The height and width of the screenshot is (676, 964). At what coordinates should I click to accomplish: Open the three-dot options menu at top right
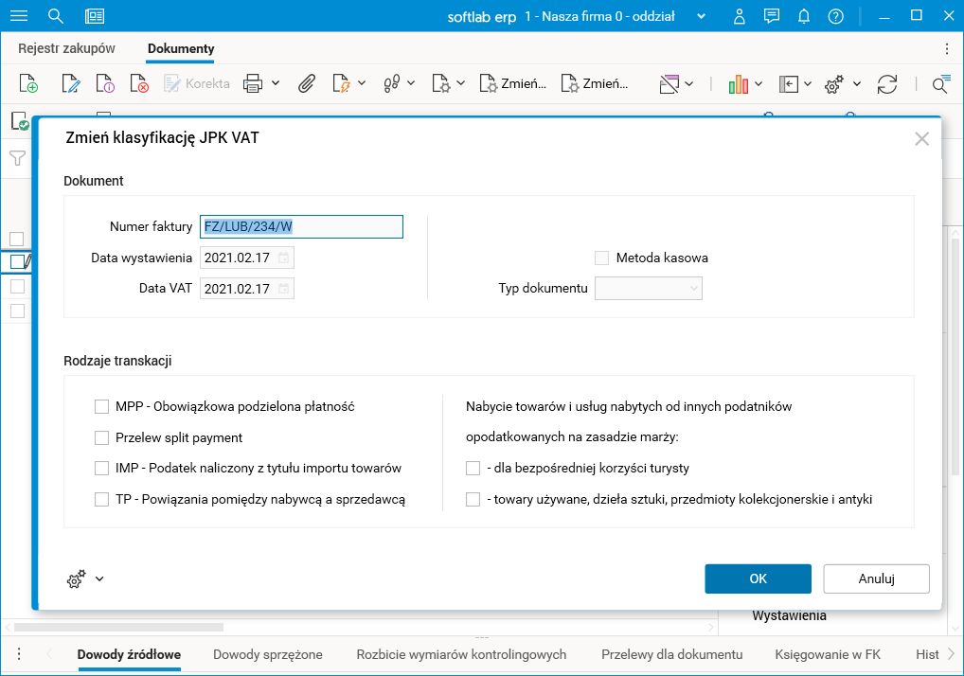(946, 48)
